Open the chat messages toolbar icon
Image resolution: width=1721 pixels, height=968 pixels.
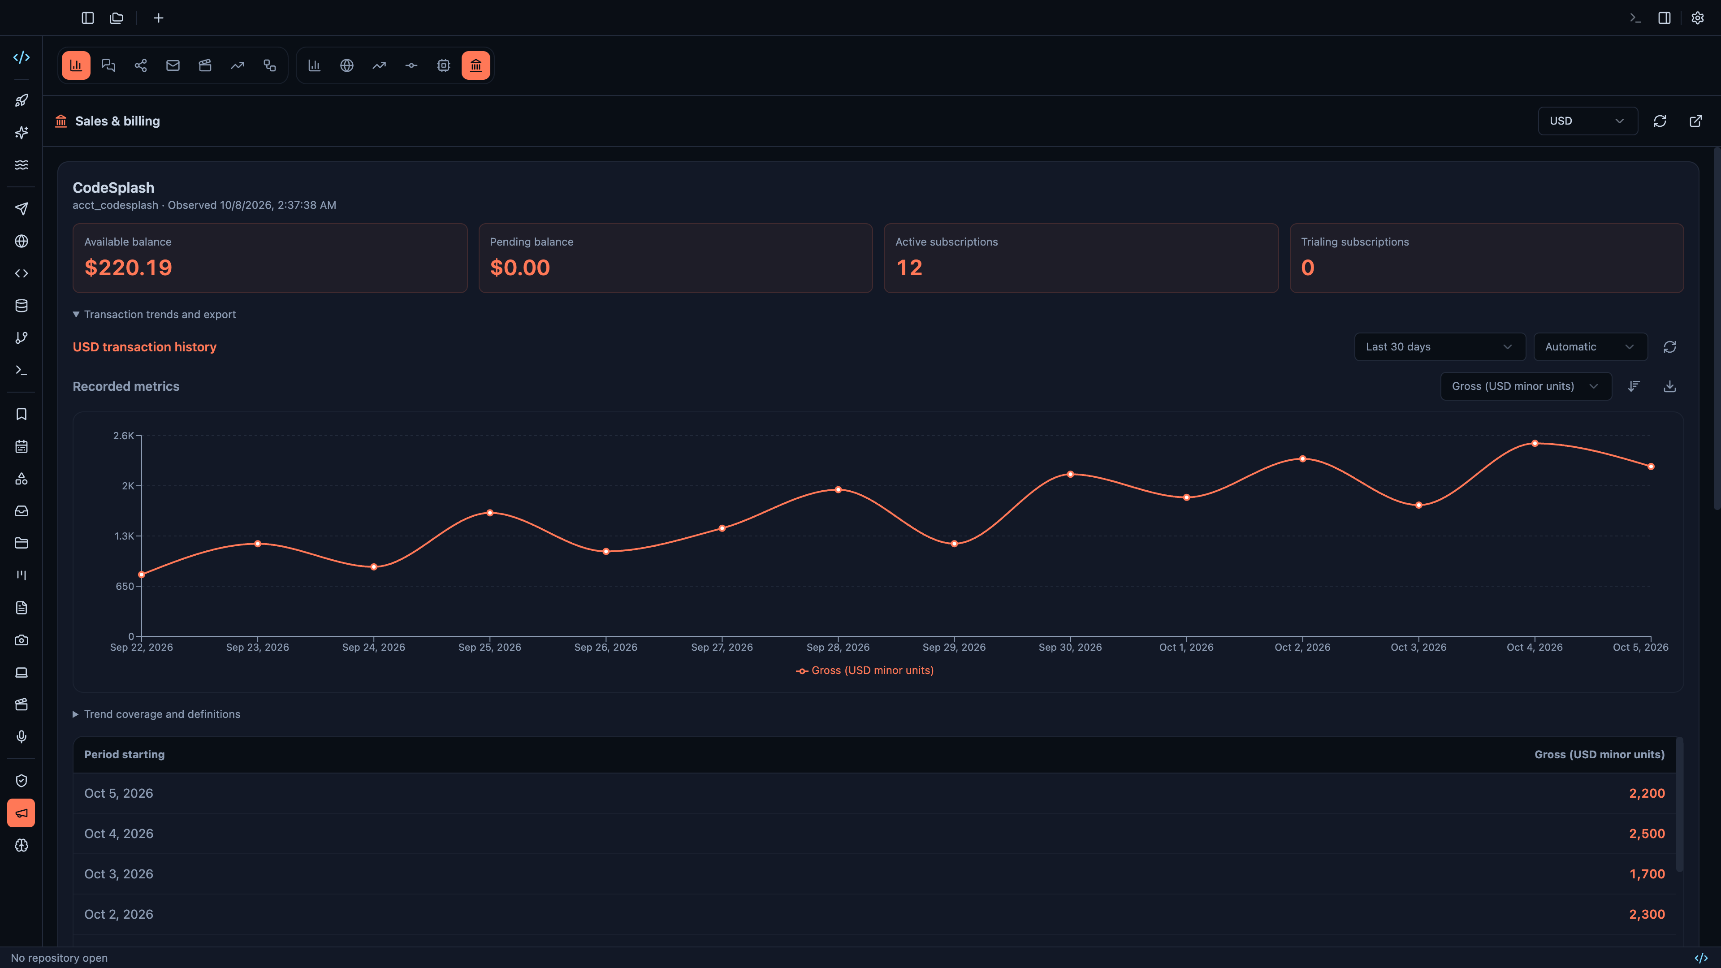click(x=108, y=65)
